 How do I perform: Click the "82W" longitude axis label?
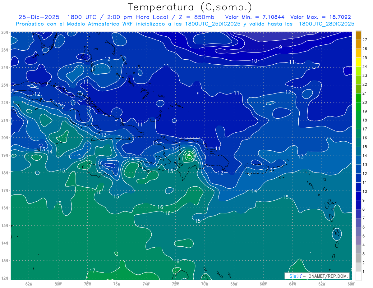tap(29, 284)
